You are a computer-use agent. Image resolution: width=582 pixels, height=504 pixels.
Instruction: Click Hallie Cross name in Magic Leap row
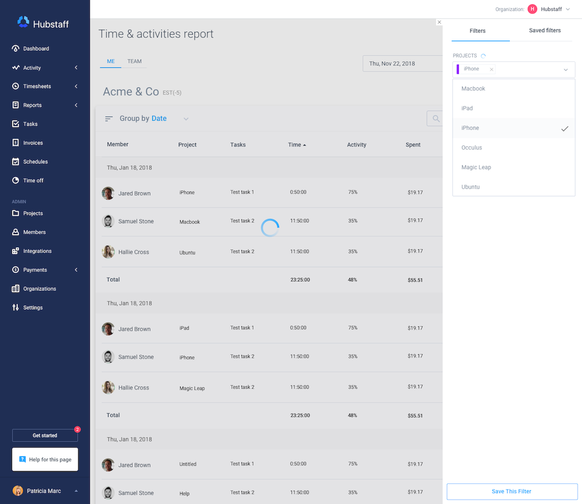coord(133,388)
